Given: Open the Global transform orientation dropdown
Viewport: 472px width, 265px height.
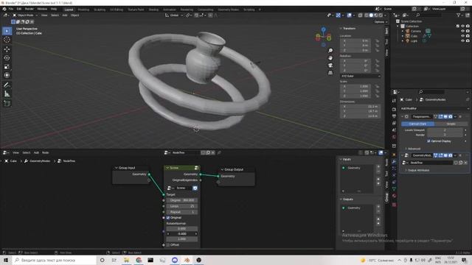Looking at the screenshot, I should pyautogui.click(x=174, y=15).
